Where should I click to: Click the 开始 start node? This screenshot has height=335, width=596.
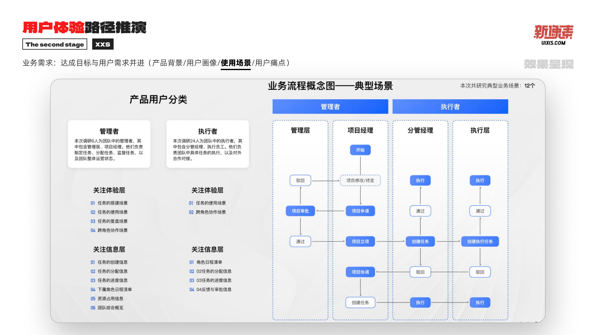pyautogui.click(x=360, y=150)
